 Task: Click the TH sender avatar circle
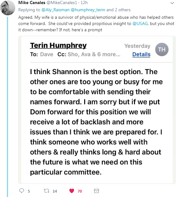[x=162, y=49]
